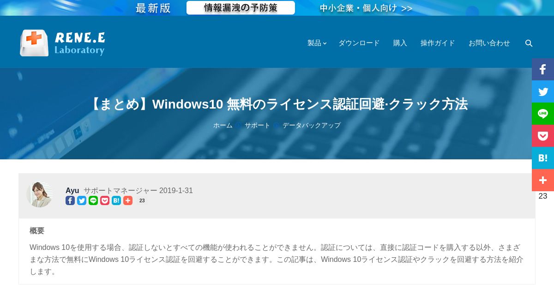Click the author name Ayu
Viewport: 554px width, 291px height.
click(x=72, y=190)
